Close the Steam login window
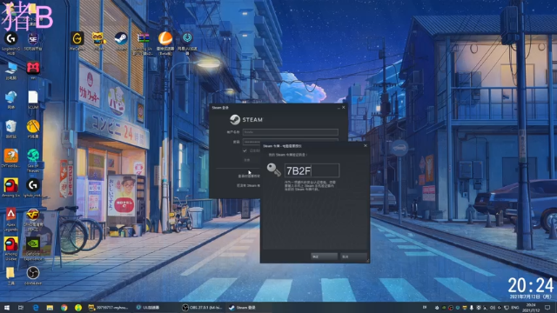557x313 pixels. coord(344,108)
